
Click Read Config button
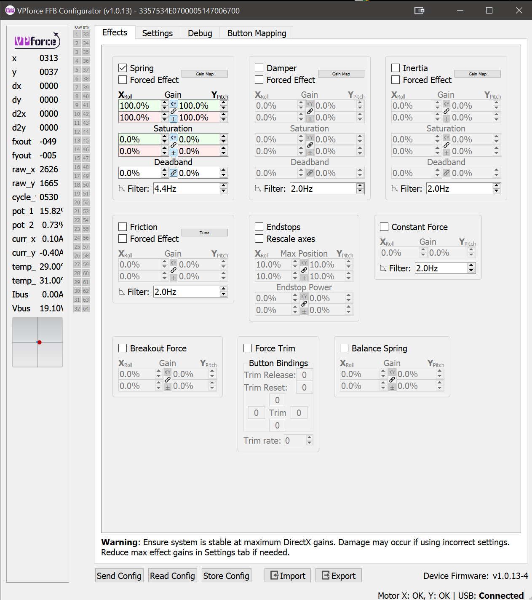pyautogui.click(x=173, y=576)
